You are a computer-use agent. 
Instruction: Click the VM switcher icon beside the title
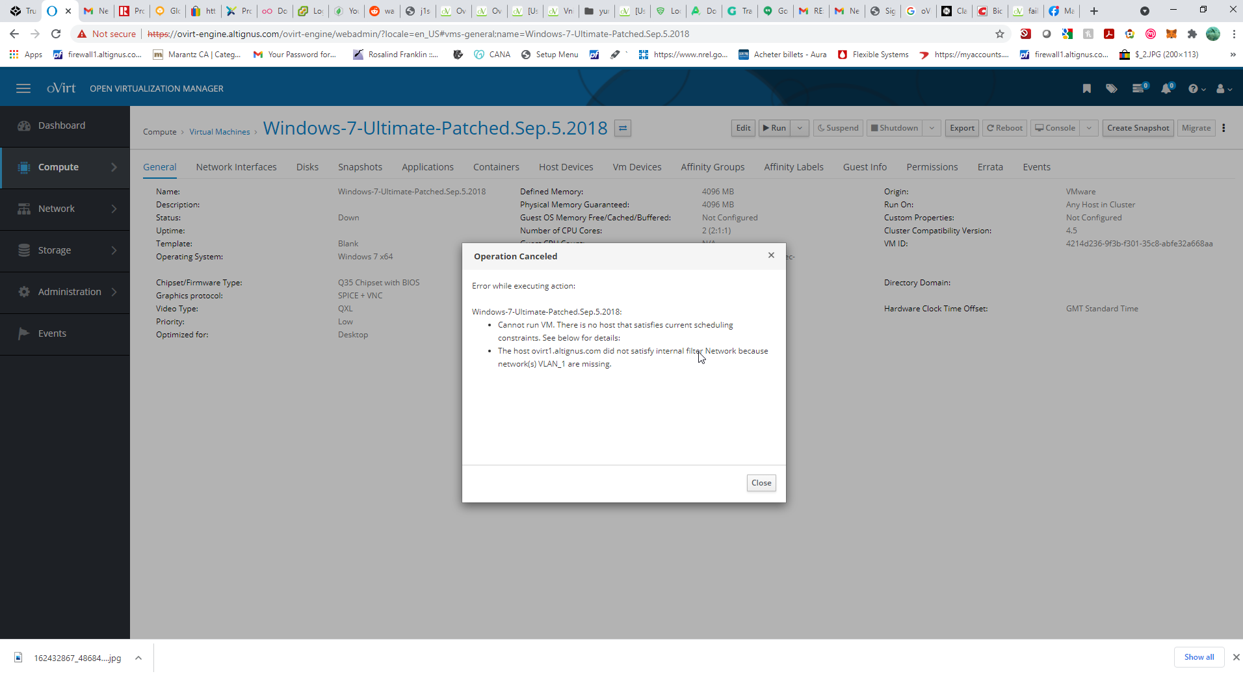click(623, 128)
